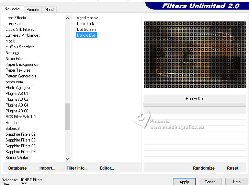Select Lumières, Ambiances category
Screen dimensions: 249x185
tap(23, 35)
